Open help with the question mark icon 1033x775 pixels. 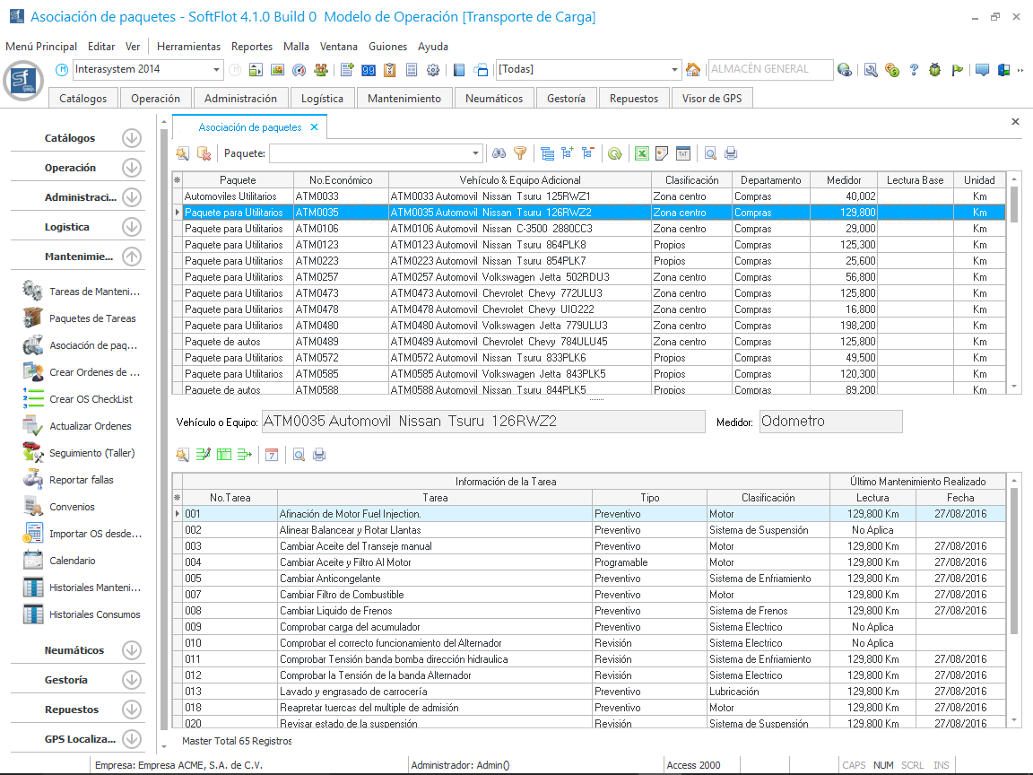pyautogui.click(x=914, y=70)
